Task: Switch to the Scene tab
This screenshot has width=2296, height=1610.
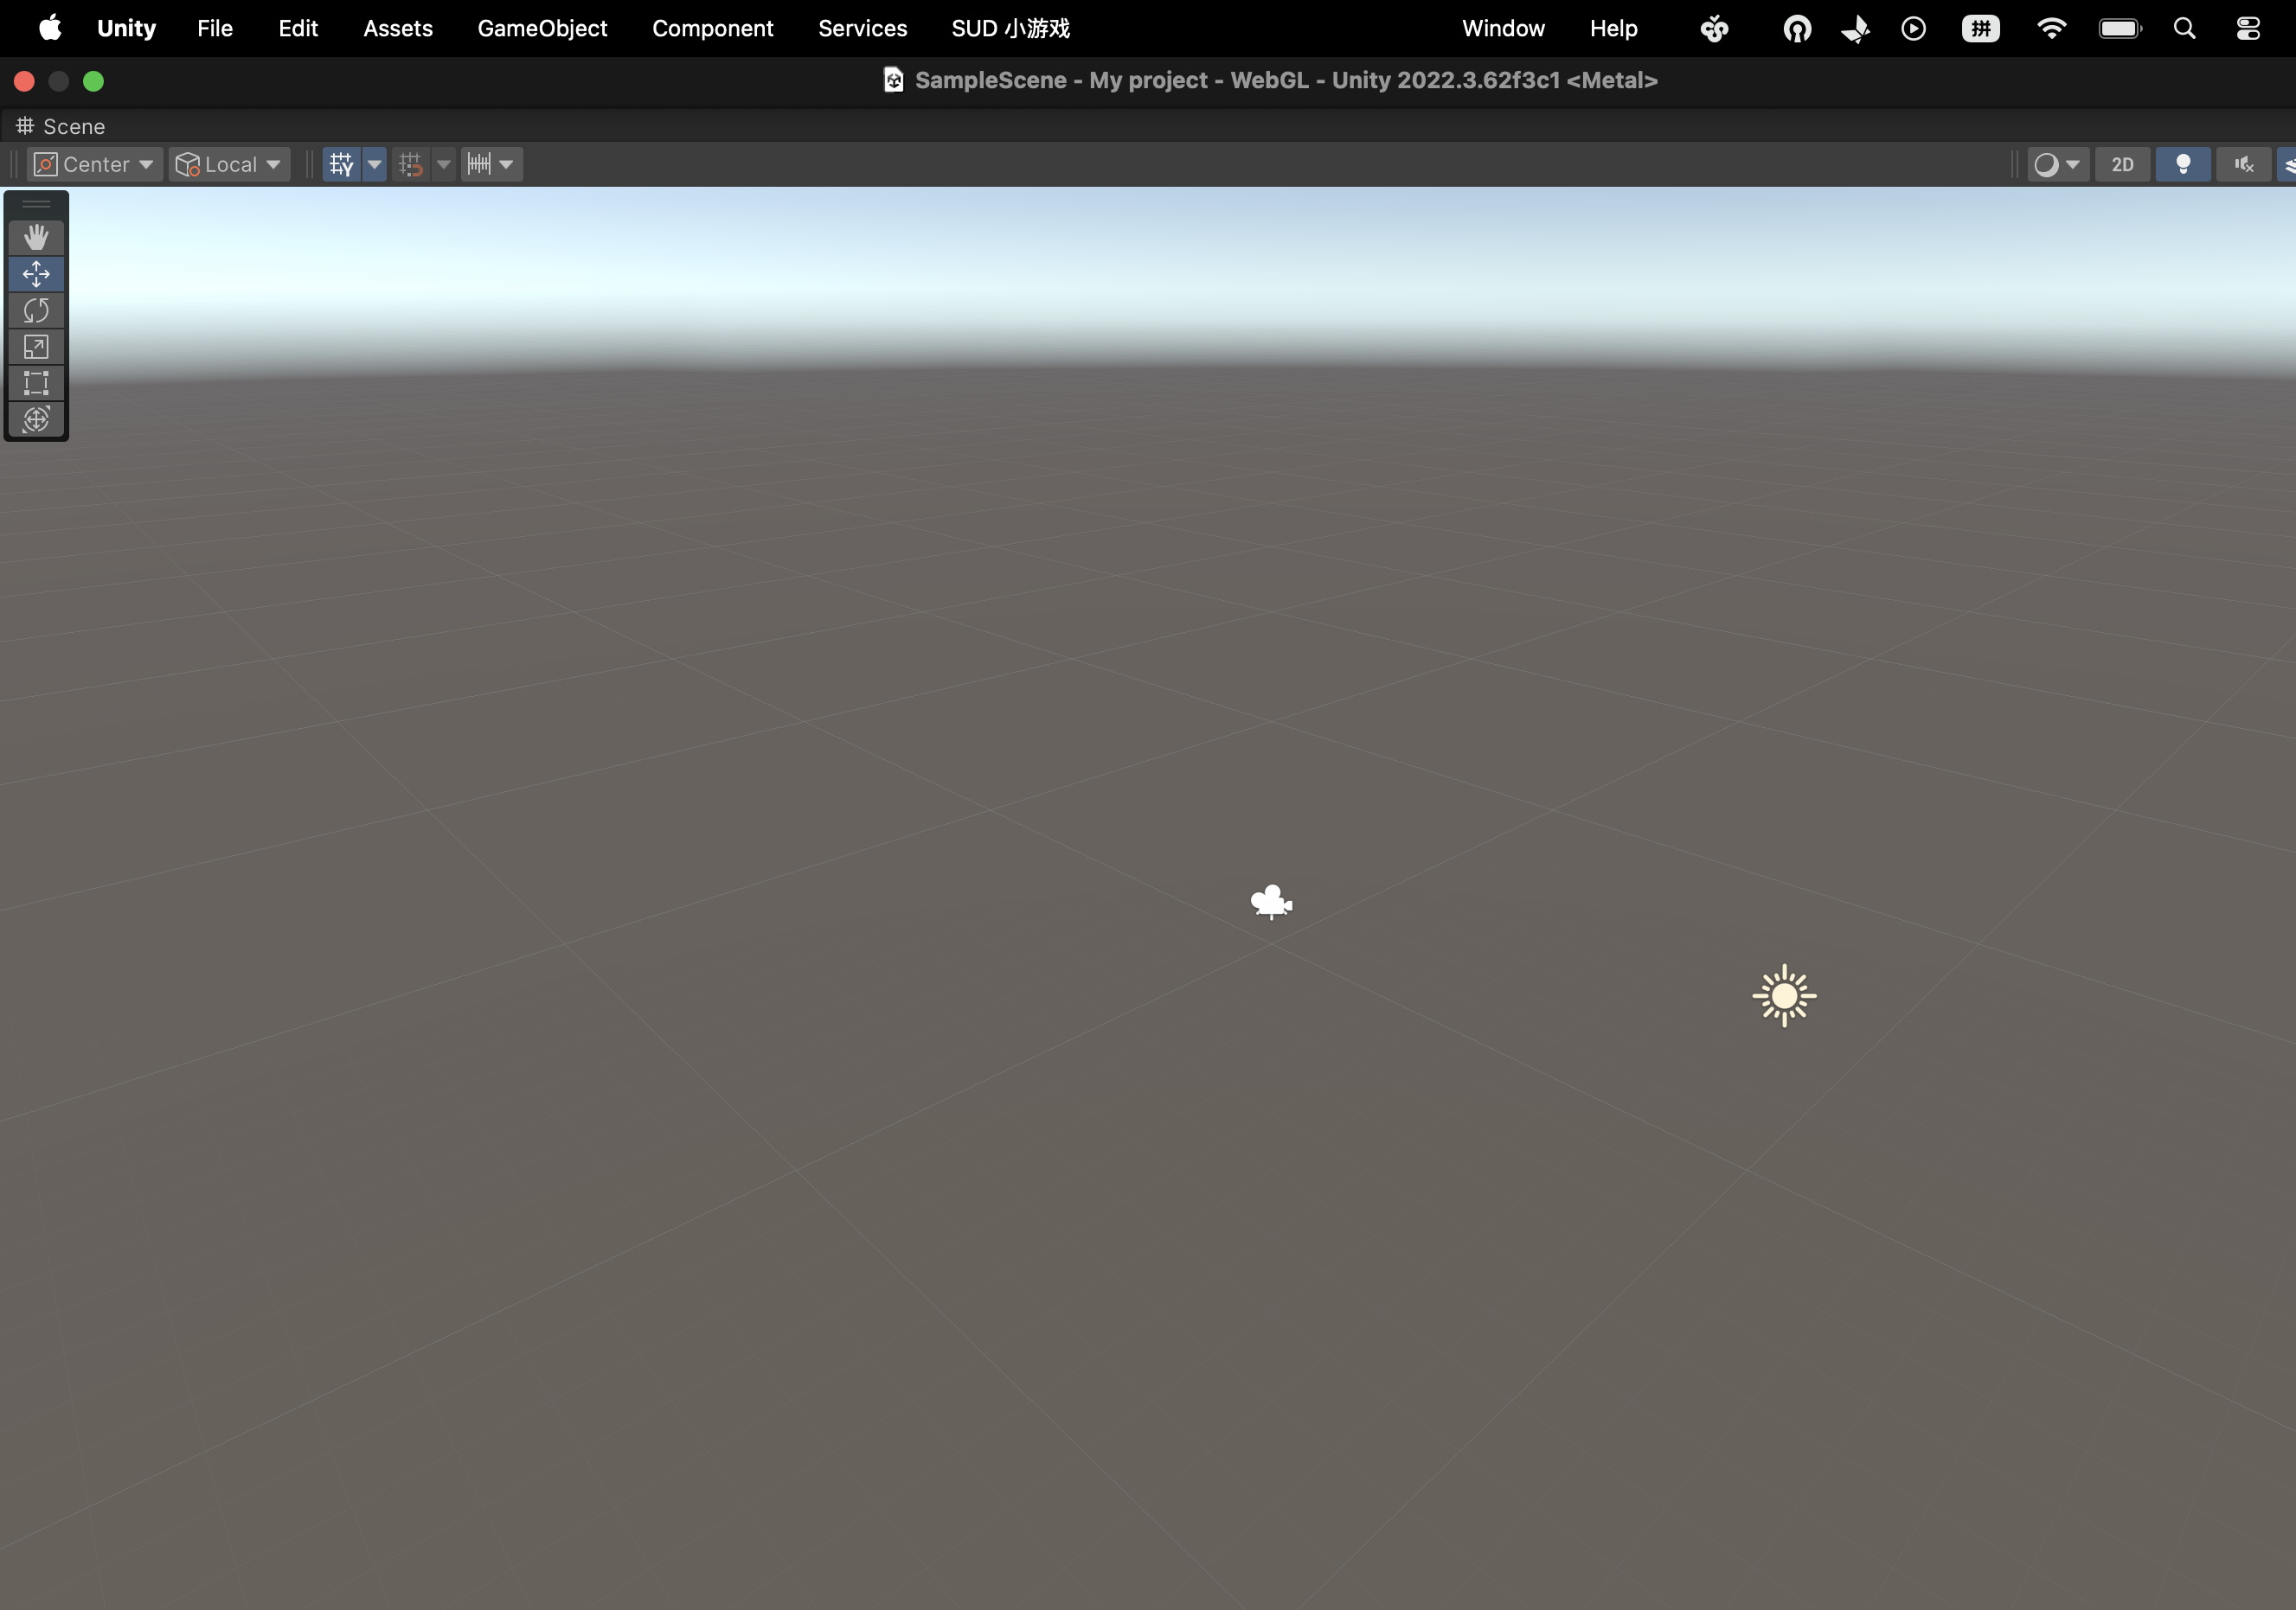Action: point(60,126)
